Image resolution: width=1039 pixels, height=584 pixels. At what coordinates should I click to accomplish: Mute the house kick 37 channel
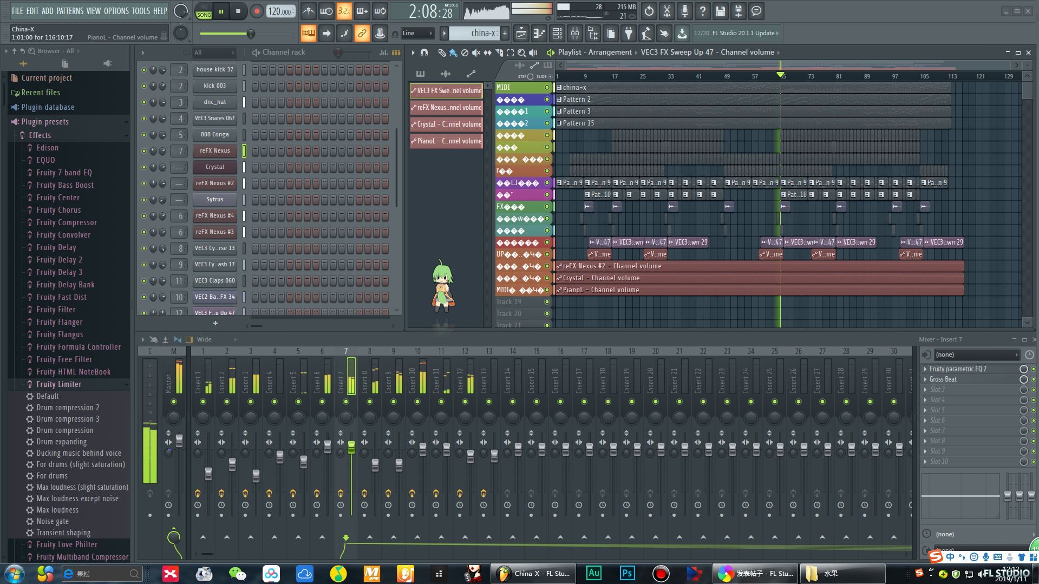click(x=143, y=70)
